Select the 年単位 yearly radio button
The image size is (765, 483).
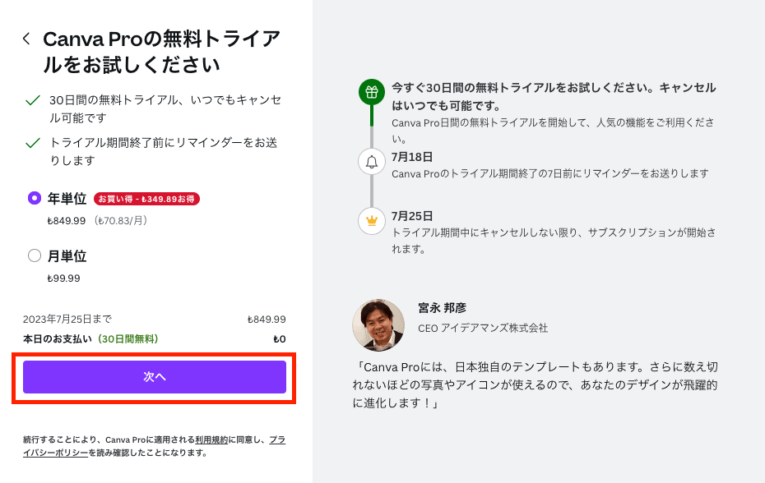(x=35, y=198)
